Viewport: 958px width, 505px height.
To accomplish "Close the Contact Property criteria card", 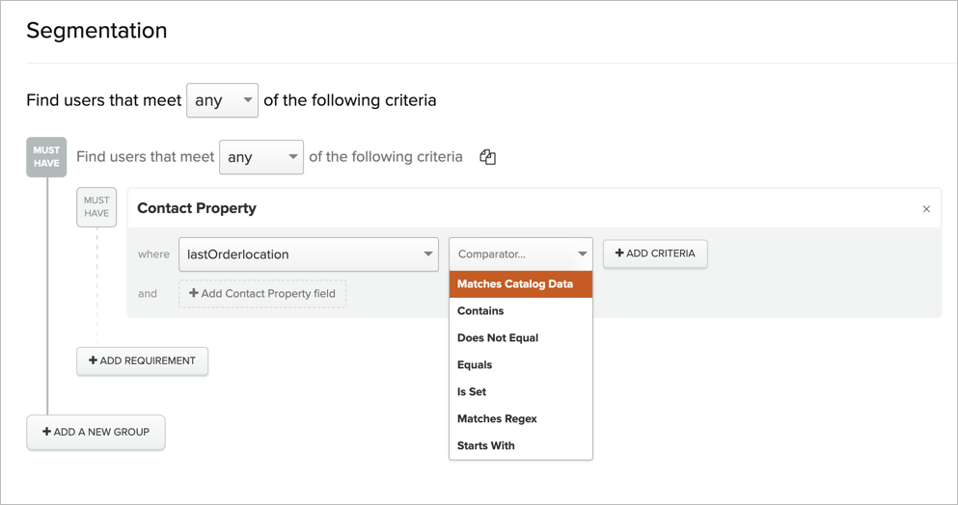I will [x=926, y=209].
